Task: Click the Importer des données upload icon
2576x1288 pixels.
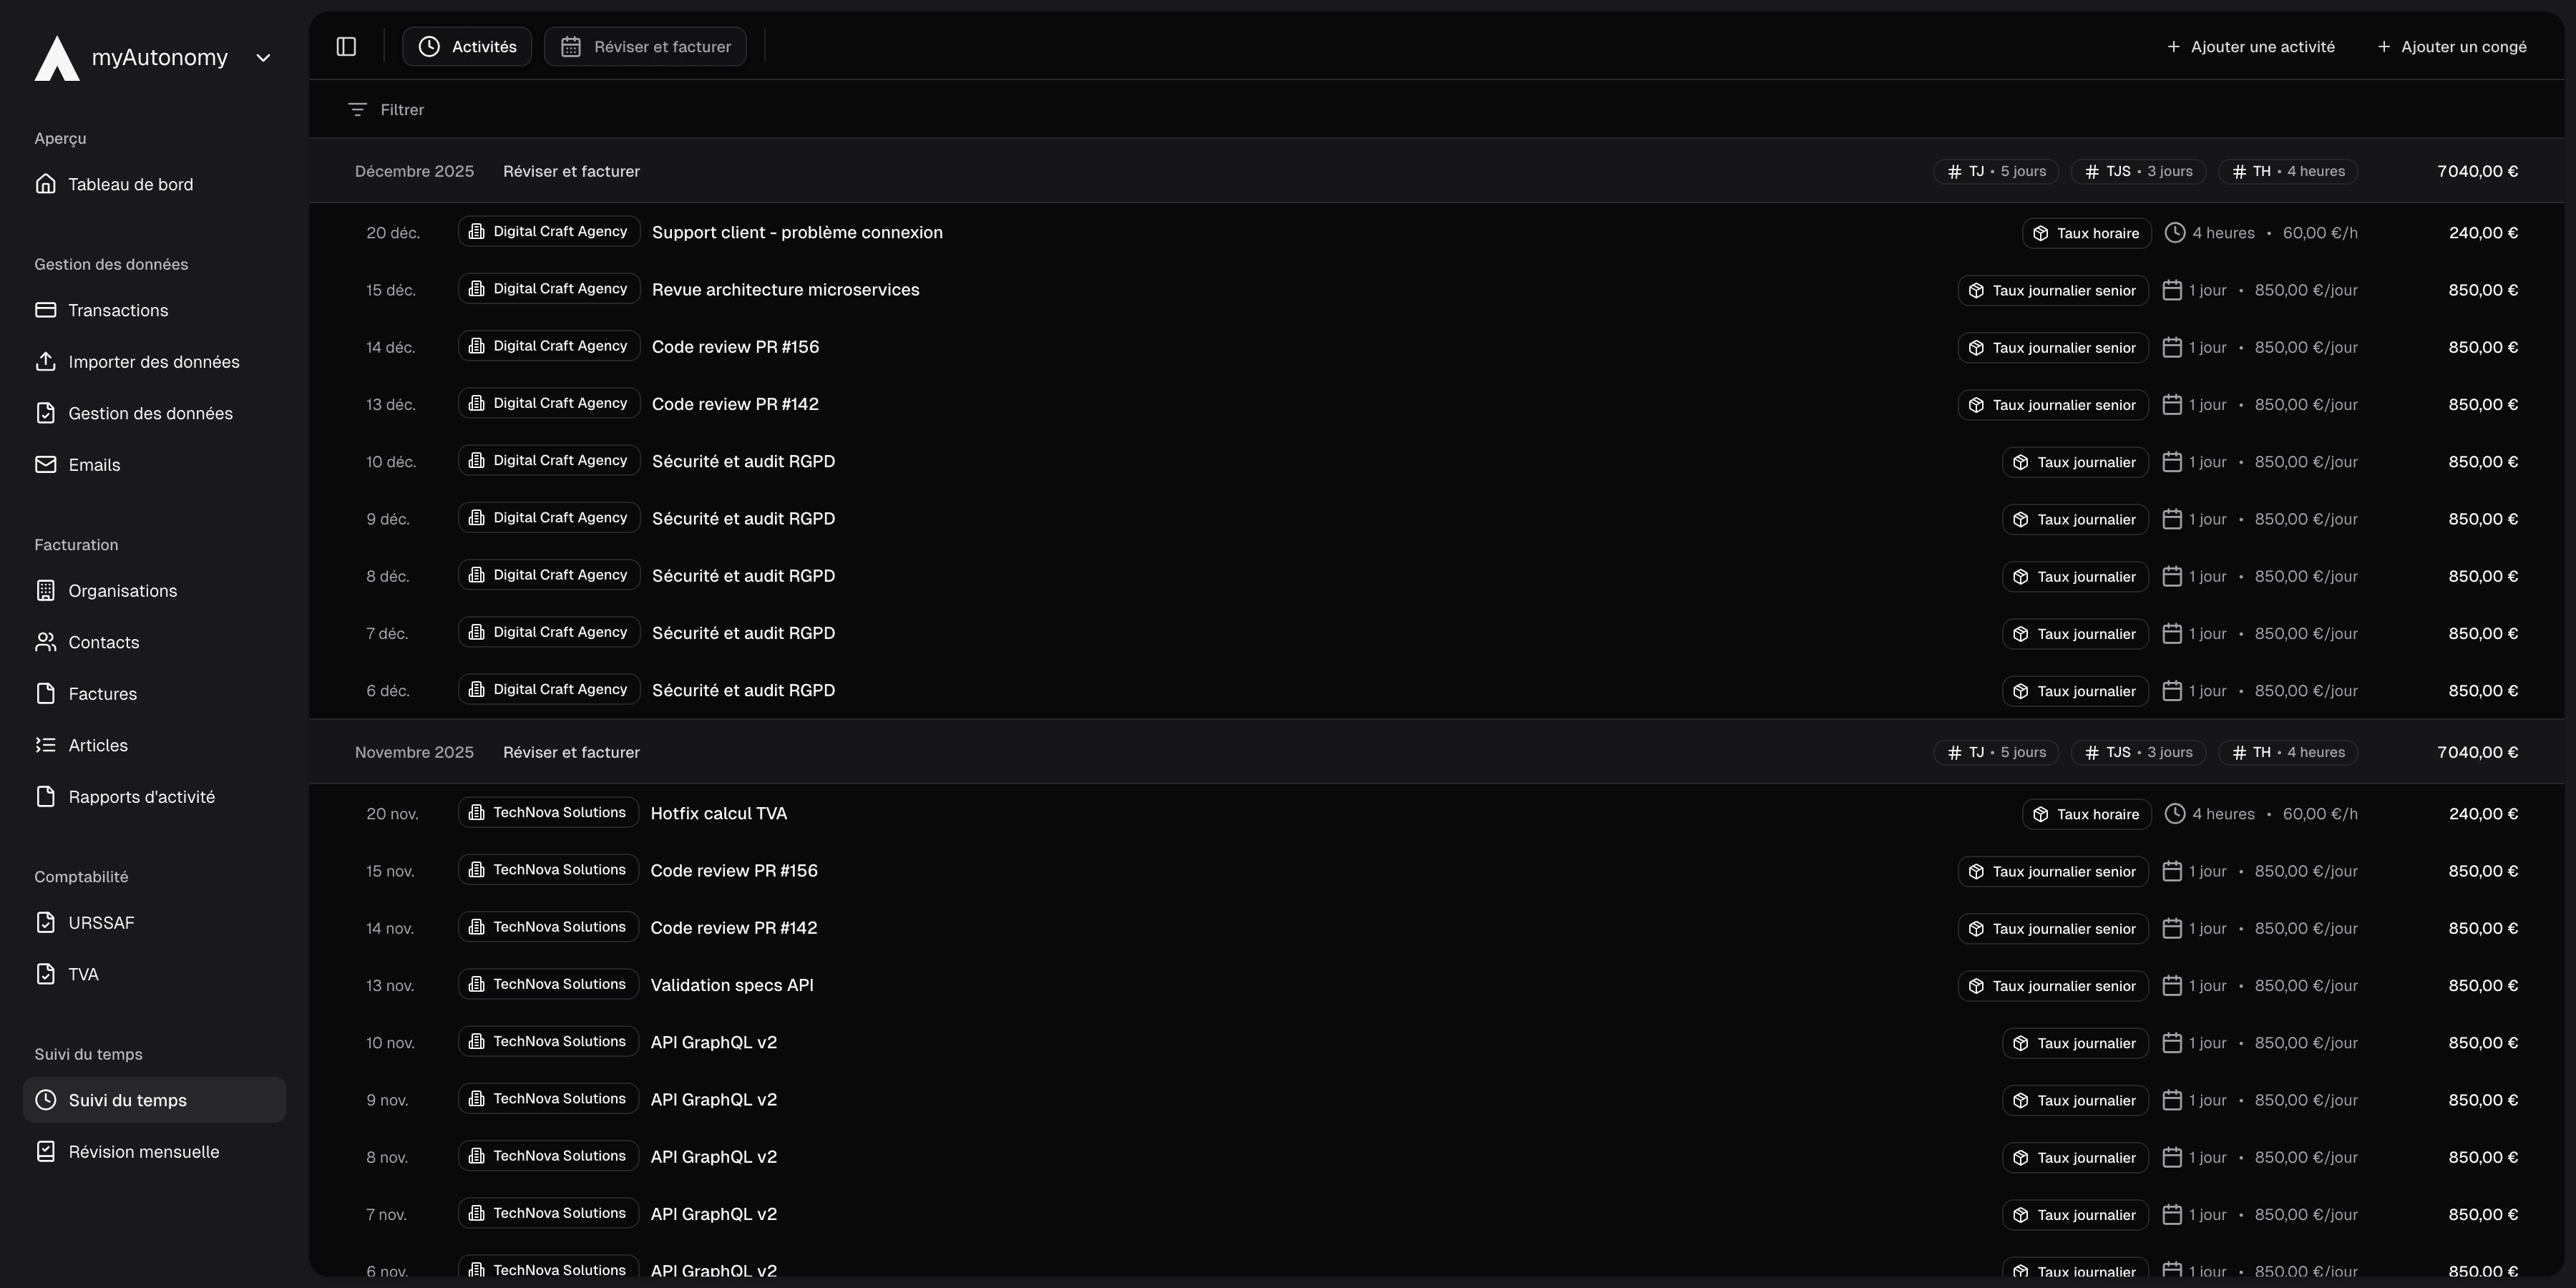Action: point(46,361)
